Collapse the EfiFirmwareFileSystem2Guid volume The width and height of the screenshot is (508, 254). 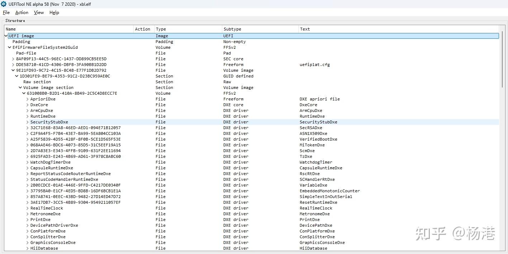click(x=9, y=47)
